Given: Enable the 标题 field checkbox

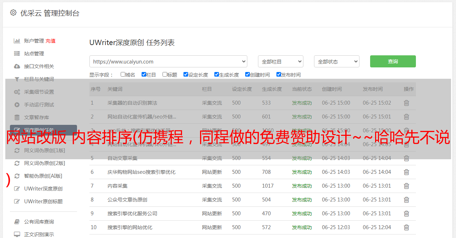Looking at the screenshot, I should pyautogui.click(x=165, y=74).
